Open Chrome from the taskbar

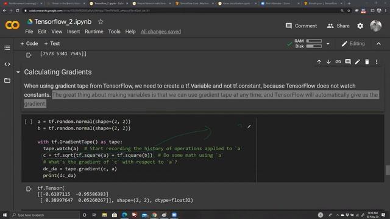click(x=154, y=215)
